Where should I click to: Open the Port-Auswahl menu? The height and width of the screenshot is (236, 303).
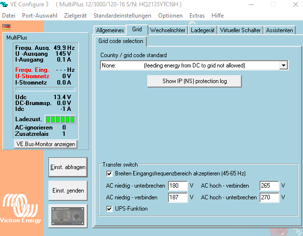(x=40, y=16)
